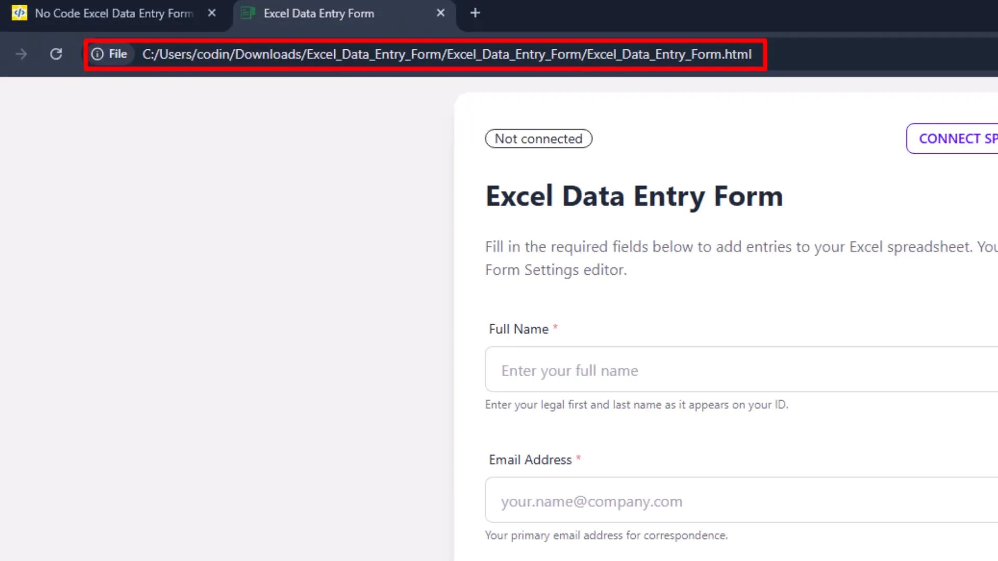Close the No Code Excel Data Entry Form tab
The image size is (998, 561).
pyautogui.click(x=212, y=13)
